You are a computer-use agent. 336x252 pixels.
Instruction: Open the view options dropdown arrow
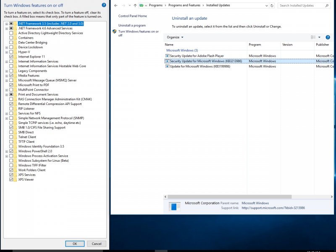coord(319,37)
